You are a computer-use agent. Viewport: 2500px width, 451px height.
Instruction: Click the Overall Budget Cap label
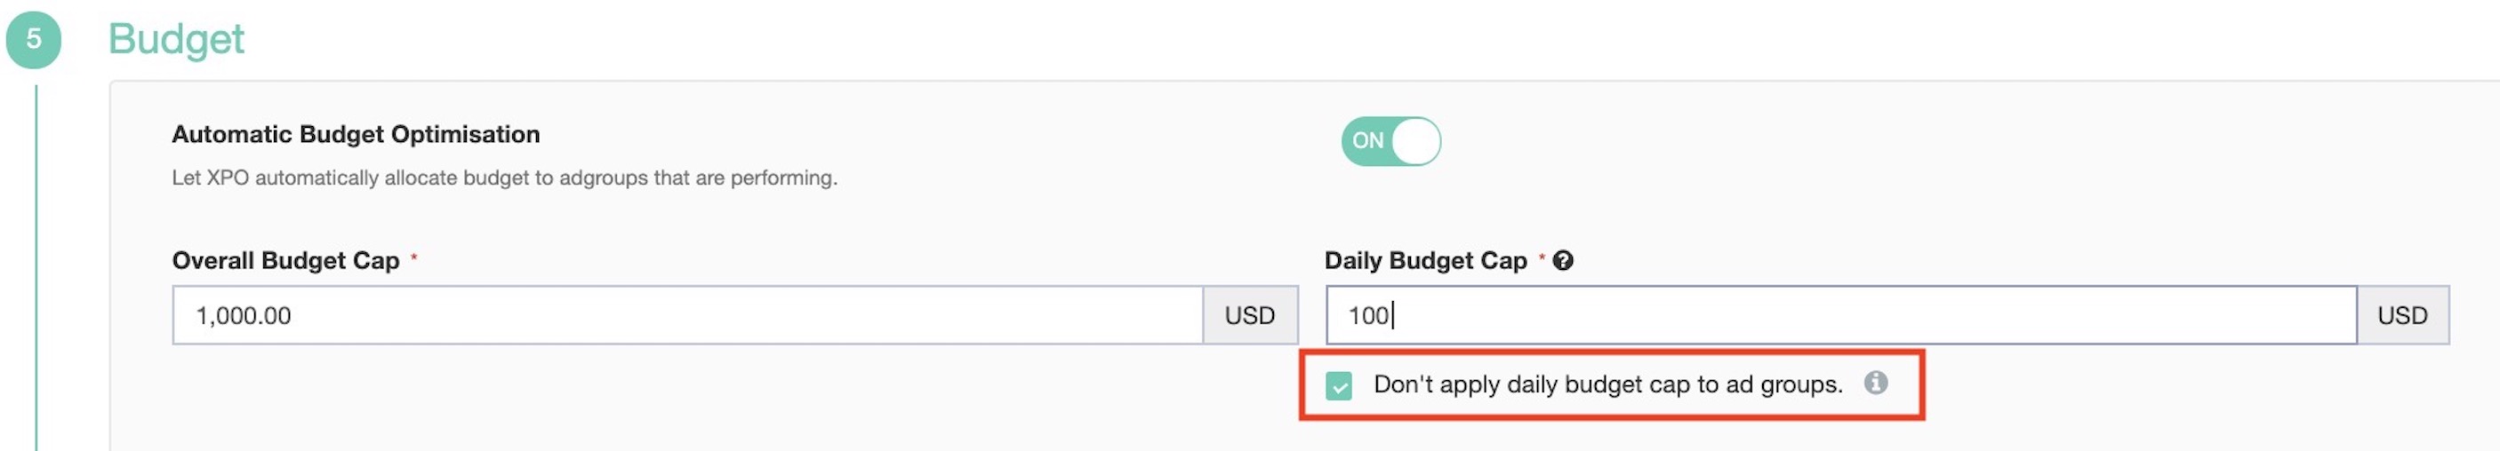[285, 261]
